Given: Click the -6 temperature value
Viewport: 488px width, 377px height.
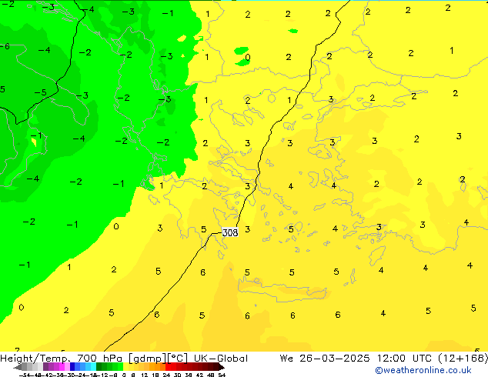Looking at the screenshot, I should (5, 46).
